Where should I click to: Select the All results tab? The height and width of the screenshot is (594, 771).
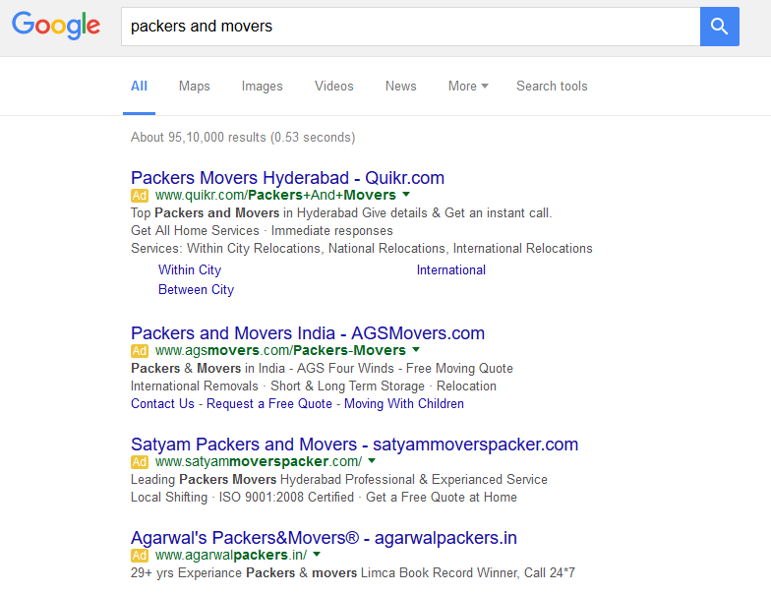click(x=140, y=87)
